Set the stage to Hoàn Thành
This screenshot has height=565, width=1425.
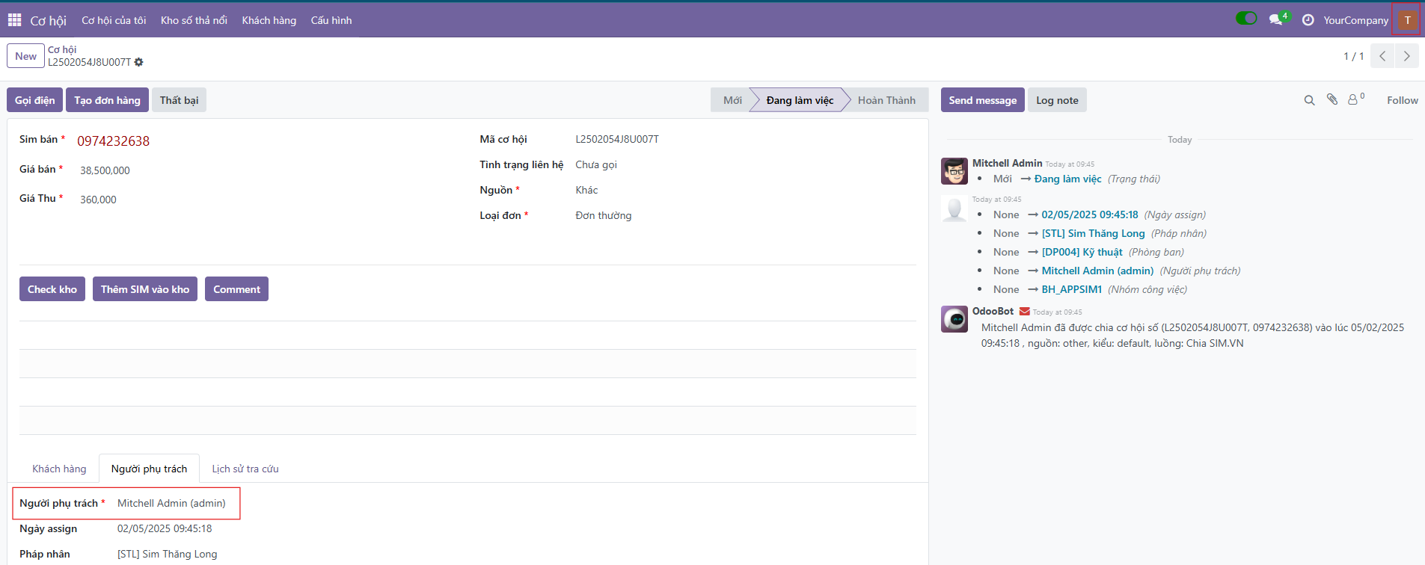click(x=886, y=100)
